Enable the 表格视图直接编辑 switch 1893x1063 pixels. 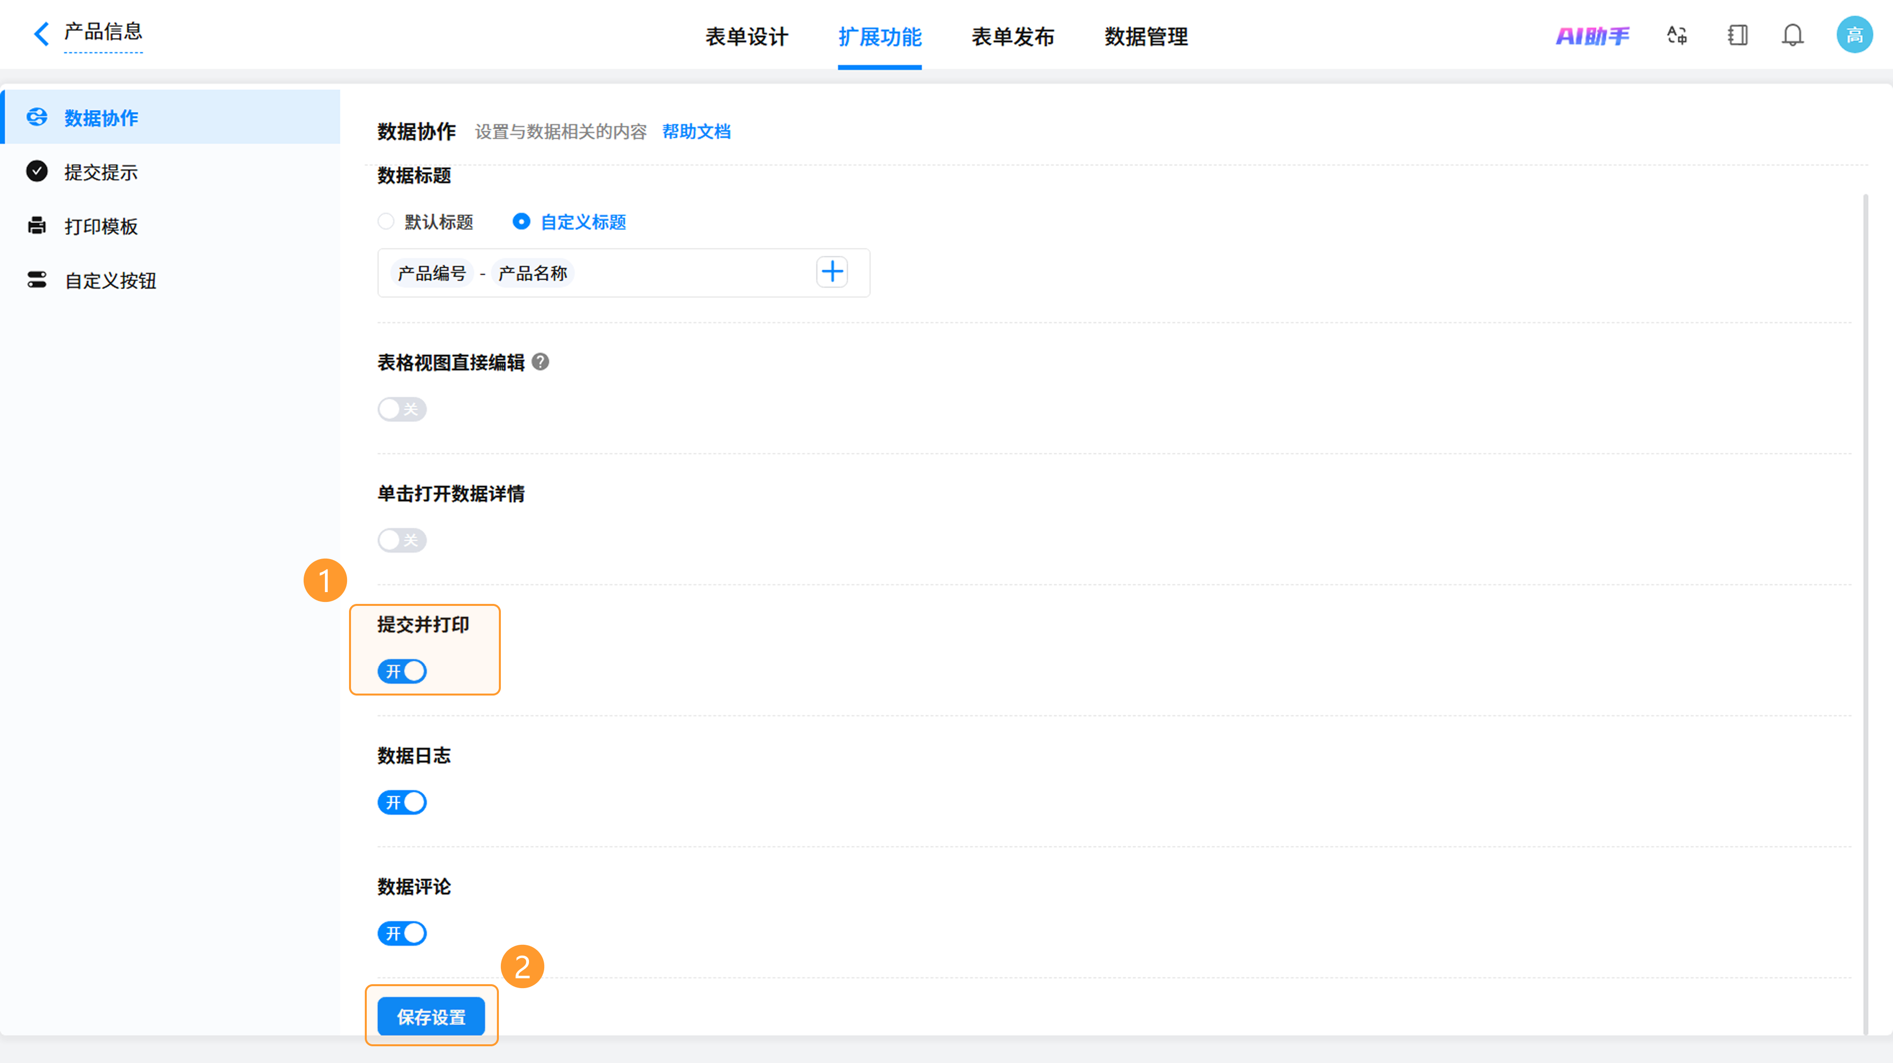pos(402,409)
